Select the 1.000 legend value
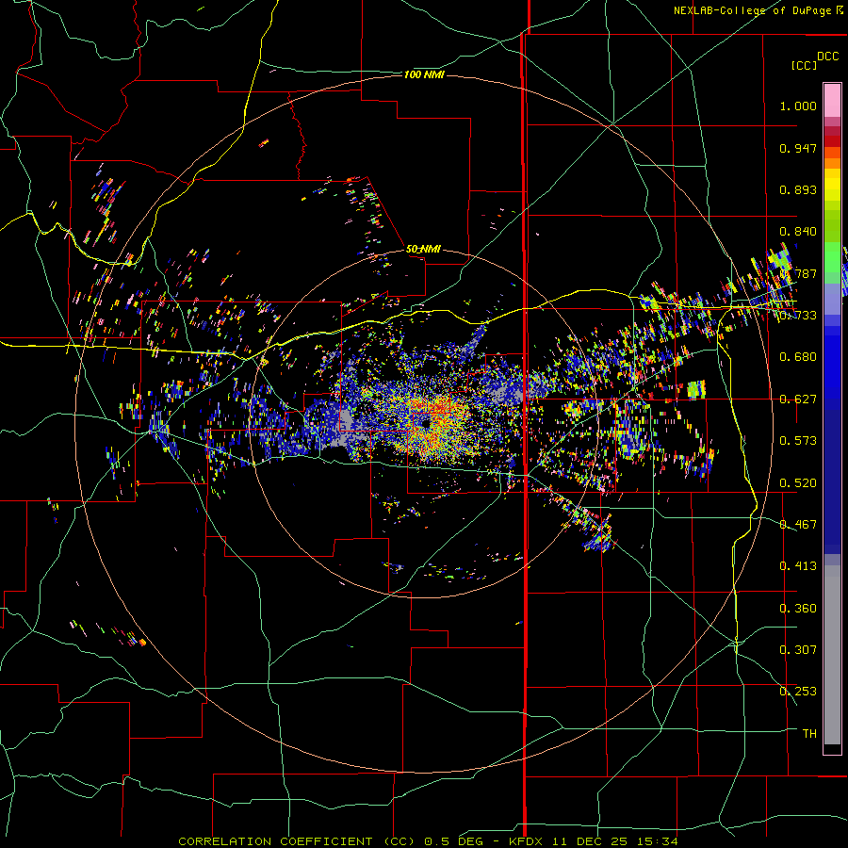 pyautogui.click(x=798, y=106)
